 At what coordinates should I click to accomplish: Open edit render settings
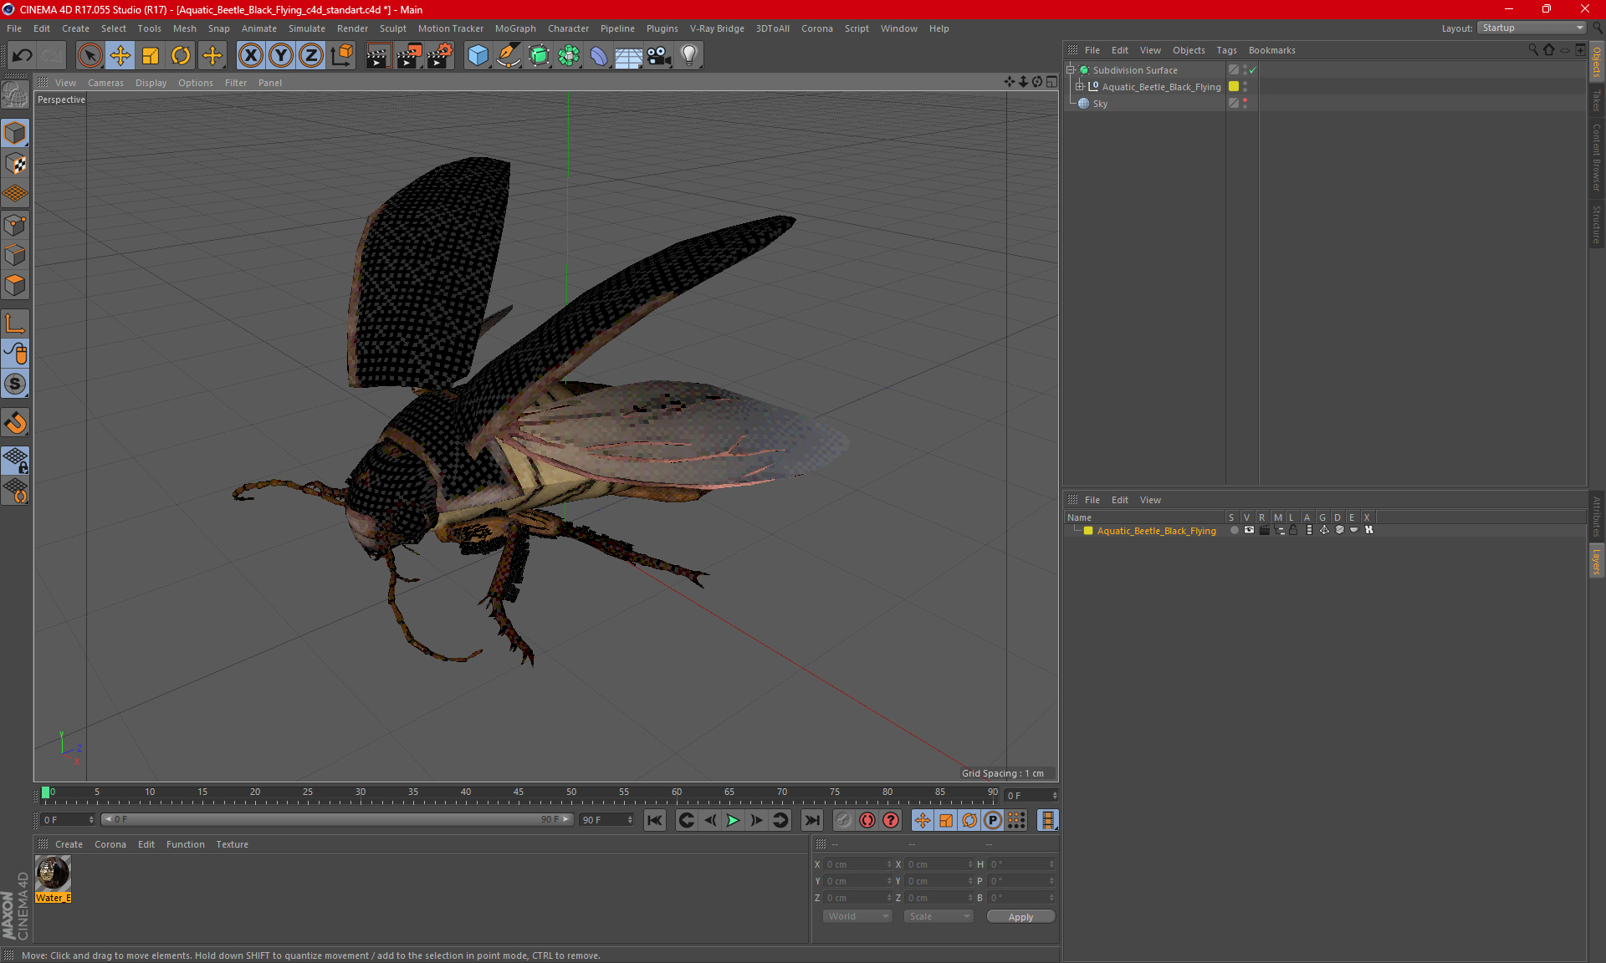[x=440, y=56]
